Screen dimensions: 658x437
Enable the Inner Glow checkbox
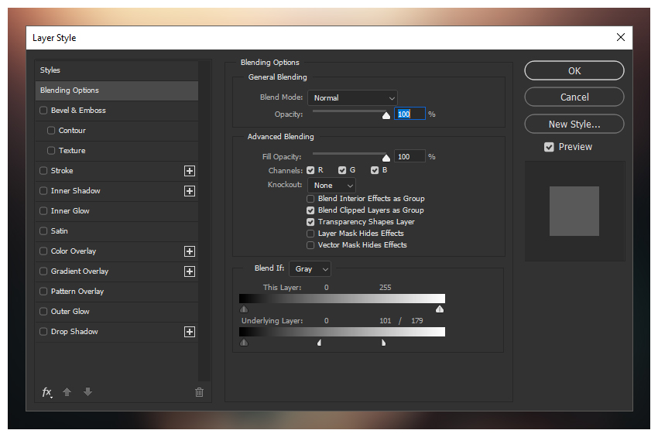pos(43,211)
